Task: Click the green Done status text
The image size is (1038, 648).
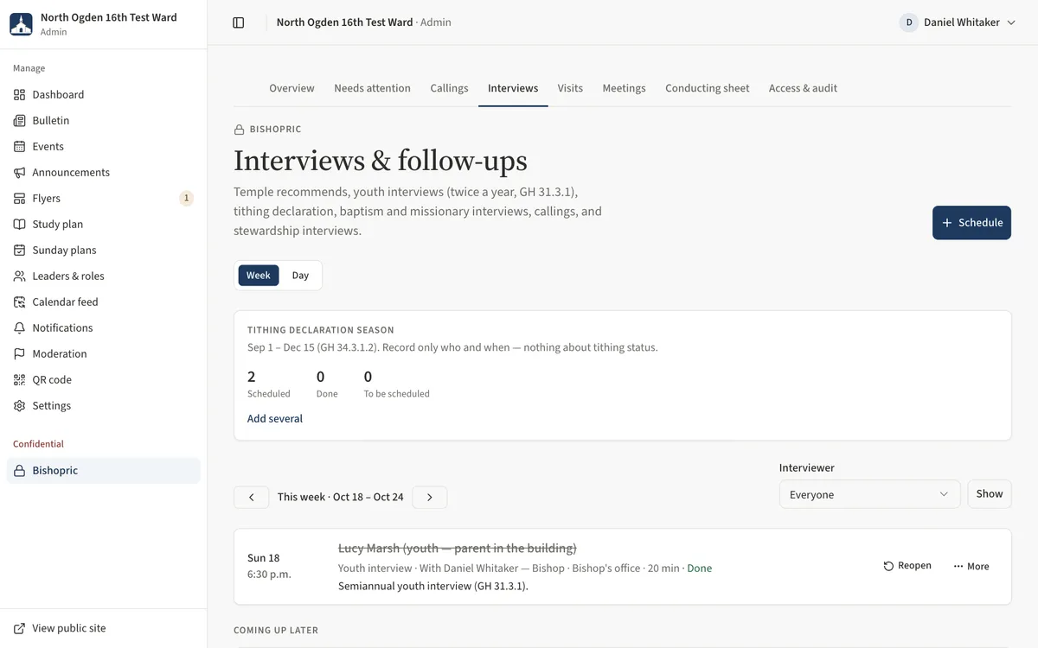Action: pyautogui.click(x=699, y=568)
